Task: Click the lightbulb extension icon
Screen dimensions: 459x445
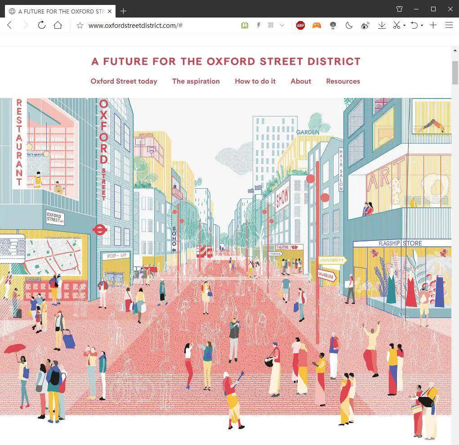Action: [x=333, y=26]
